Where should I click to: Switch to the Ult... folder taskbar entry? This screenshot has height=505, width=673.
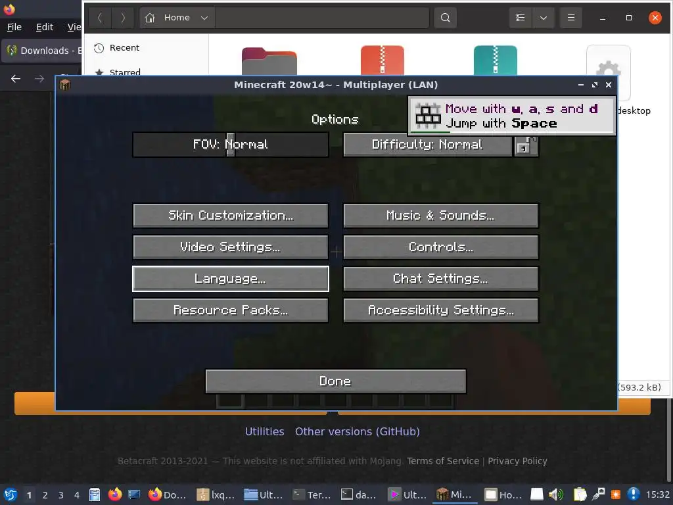[263, 494]
